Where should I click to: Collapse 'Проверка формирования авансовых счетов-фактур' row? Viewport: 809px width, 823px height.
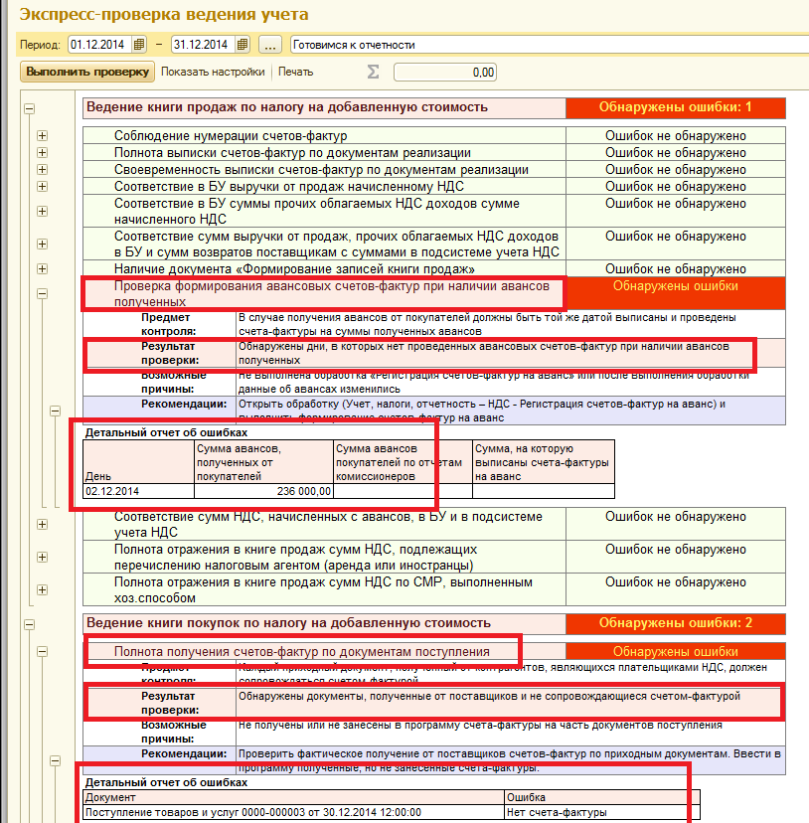pos(42,293)
